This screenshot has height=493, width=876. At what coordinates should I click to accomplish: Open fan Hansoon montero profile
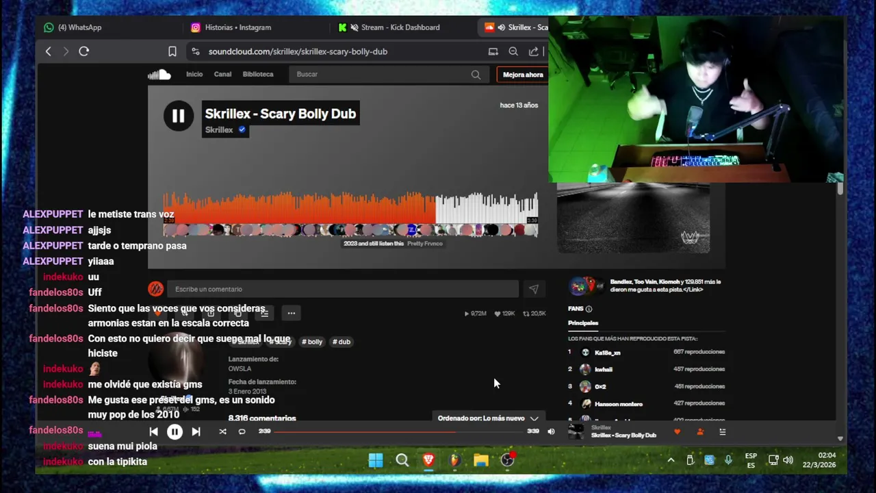pos(618,404)
